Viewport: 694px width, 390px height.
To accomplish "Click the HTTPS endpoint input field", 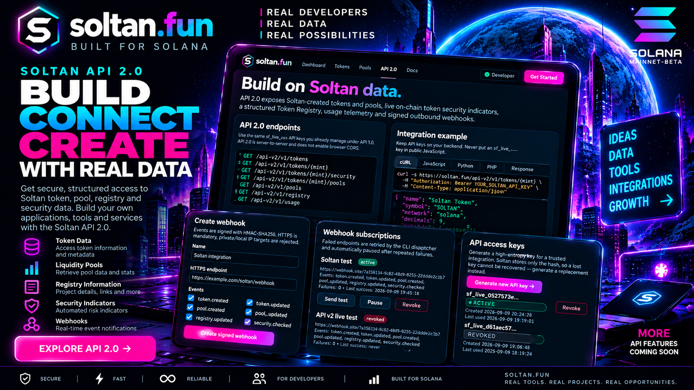I will pos(243,281).
